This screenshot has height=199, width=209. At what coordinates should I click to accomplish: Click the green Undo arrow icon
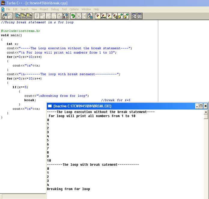point(73,16)
